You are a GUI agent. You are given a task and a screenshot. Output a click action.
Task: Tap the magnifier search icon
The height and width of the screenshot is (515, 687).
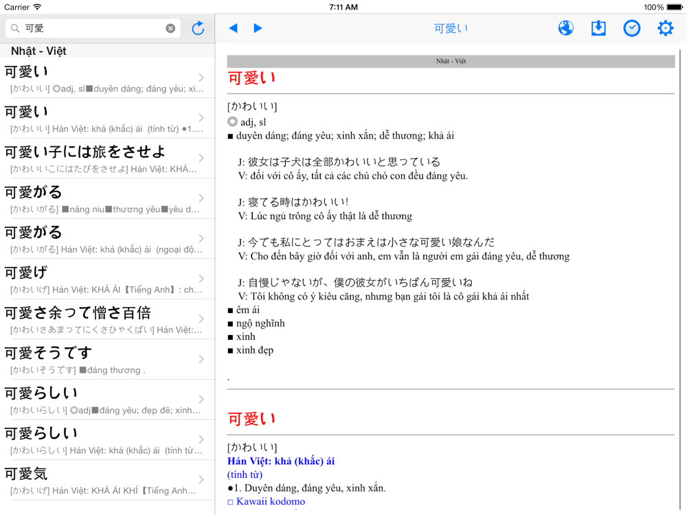15,28
